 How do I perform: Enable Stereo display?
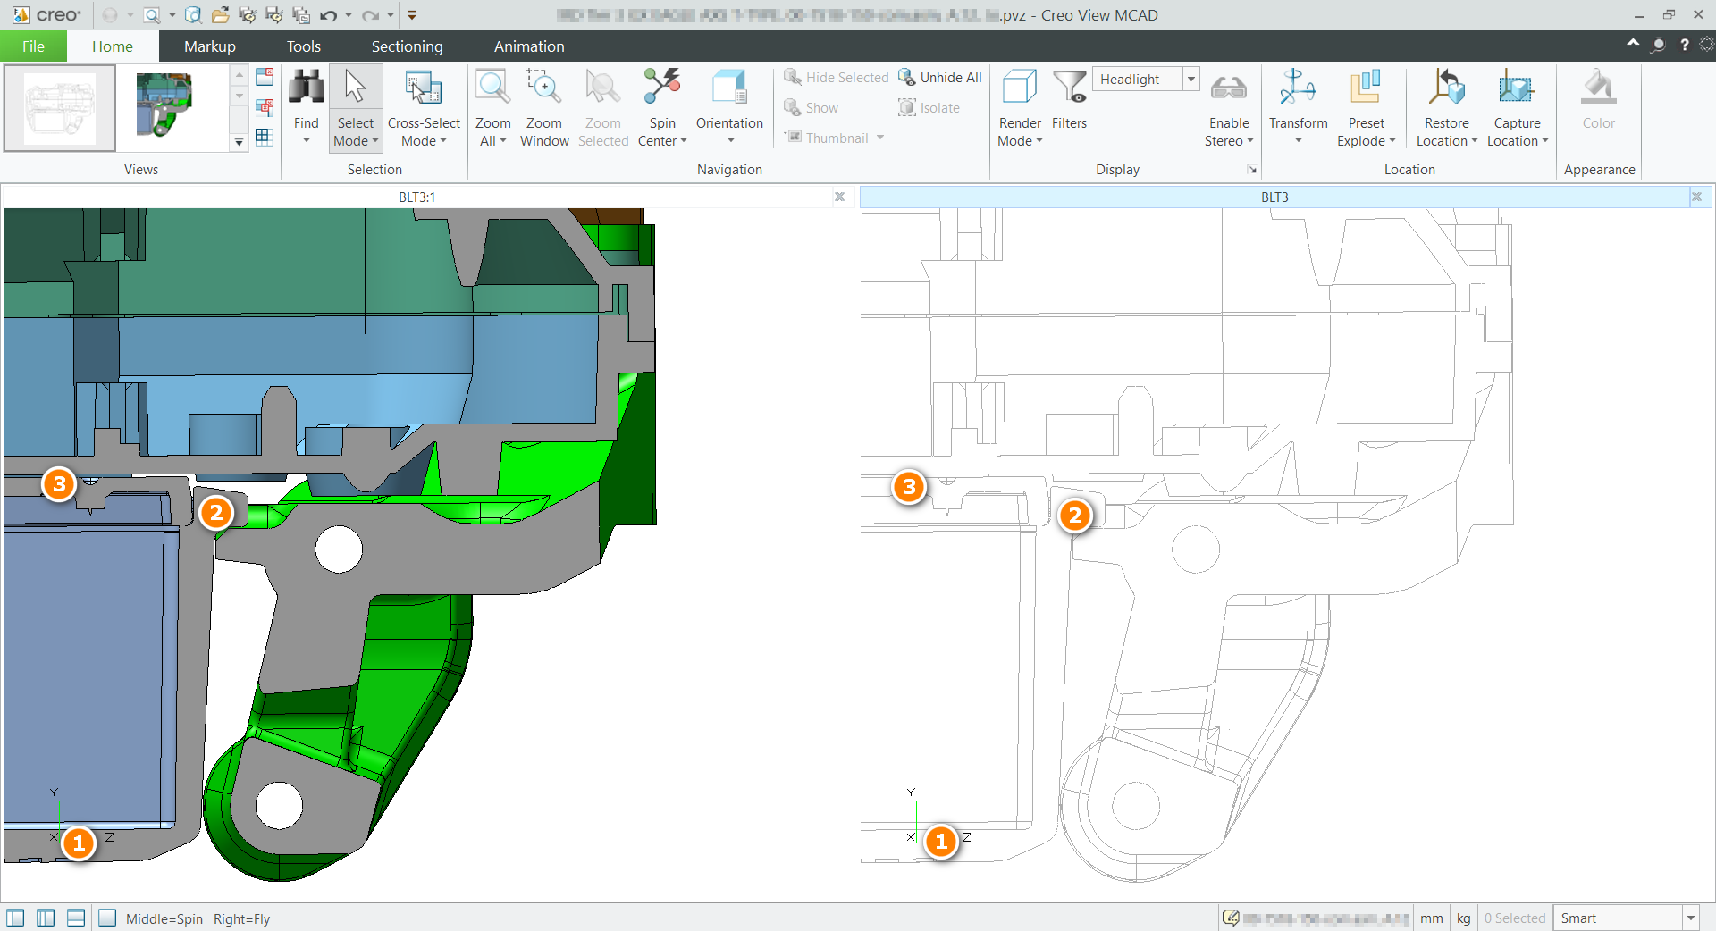tap(1229, 107)
